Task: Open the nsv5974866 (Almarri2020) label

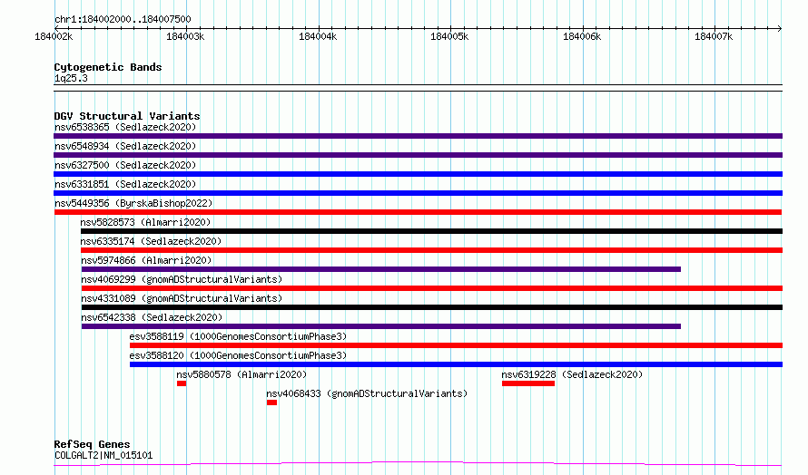Action: 146,260
